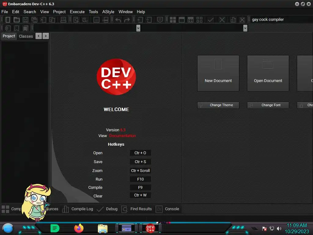Open the Edit menu
The image size is (313, 235).
(x=16, y=12)
